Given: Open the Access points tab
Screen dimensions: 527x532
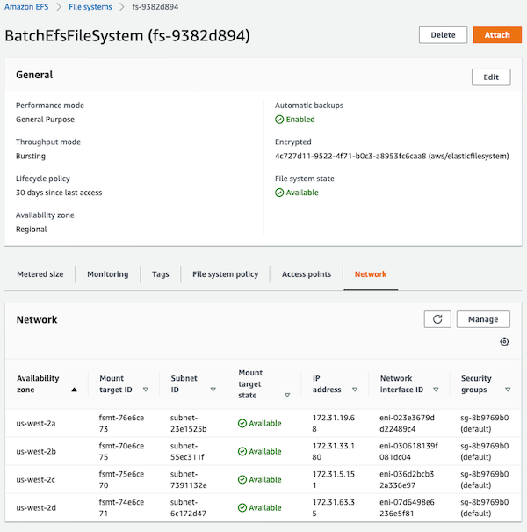Looking at the screenshot, I should click(x=307, y=274).
